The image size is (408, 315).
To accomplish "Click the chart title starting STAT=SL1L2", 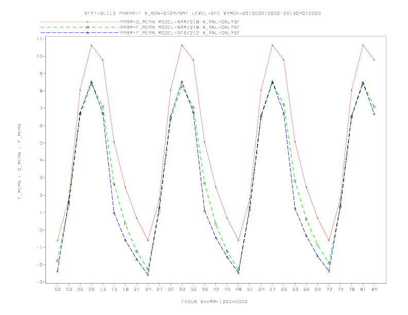I will coord(202,13).
